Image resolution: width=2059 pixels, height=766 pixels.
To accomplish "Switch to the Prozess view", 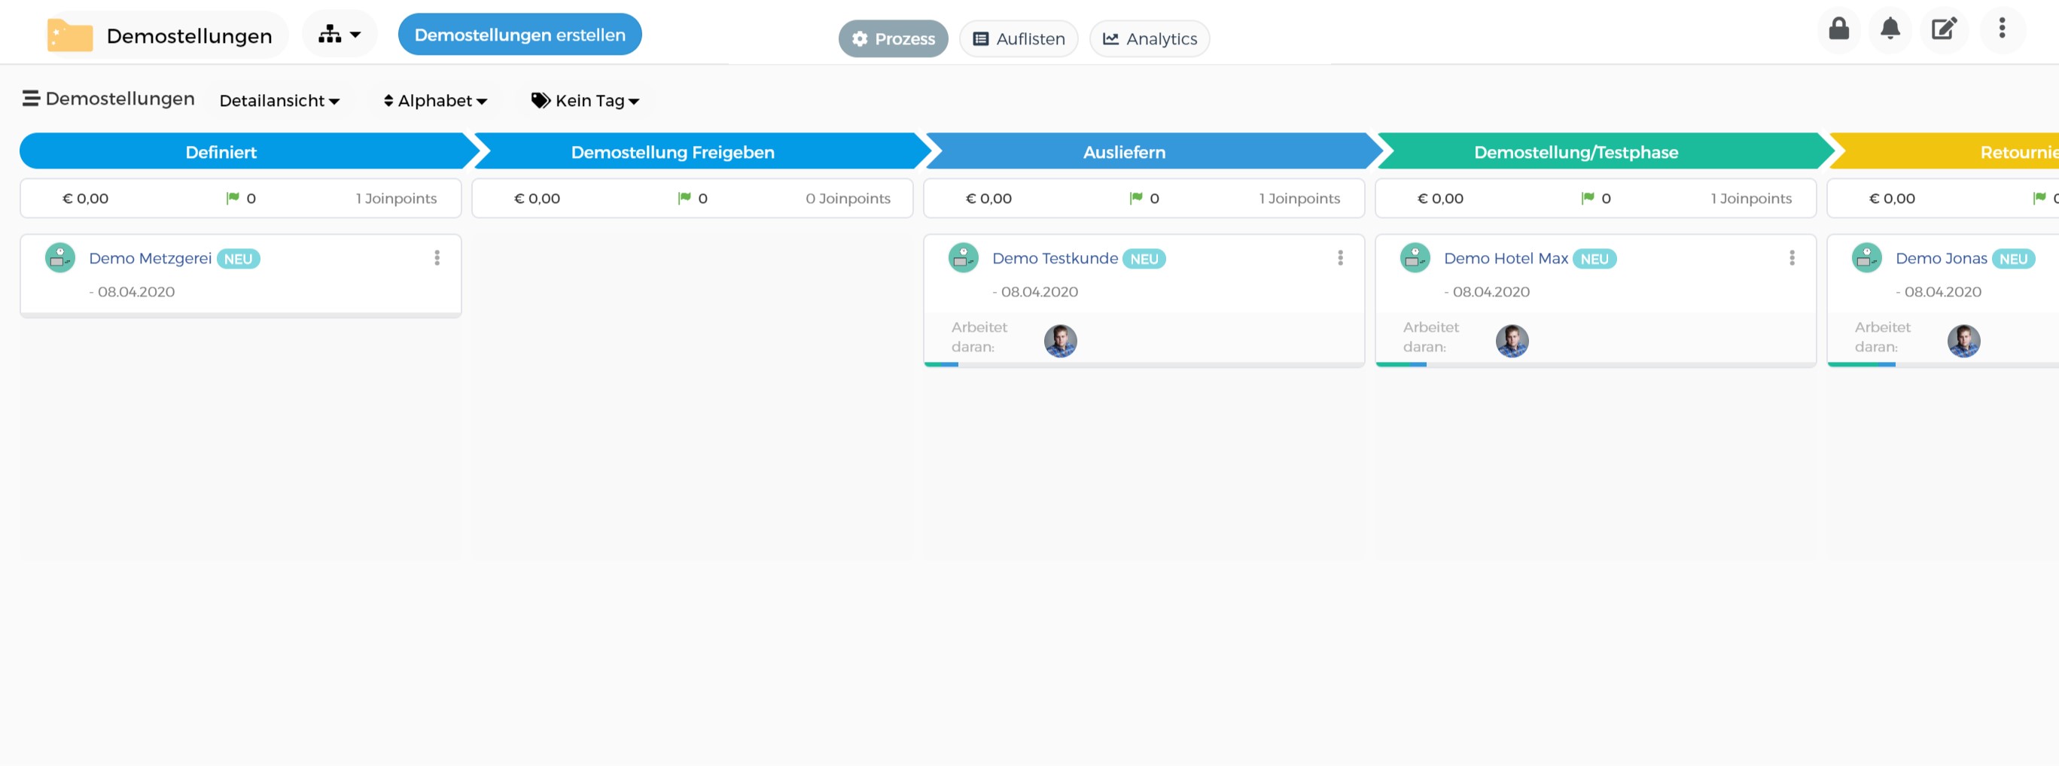I will pos(893,38).
